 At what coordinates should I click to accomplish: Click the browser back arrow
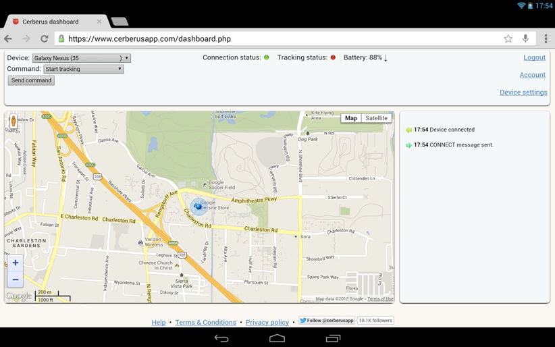click(x=8, y=39)
